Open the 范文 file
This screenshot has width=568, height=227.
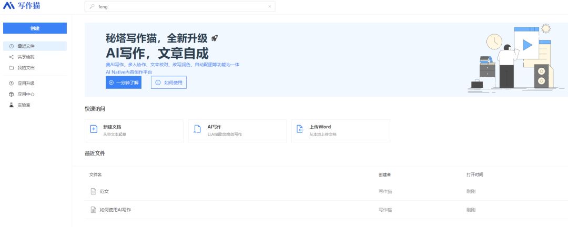[x=104, y=191]
